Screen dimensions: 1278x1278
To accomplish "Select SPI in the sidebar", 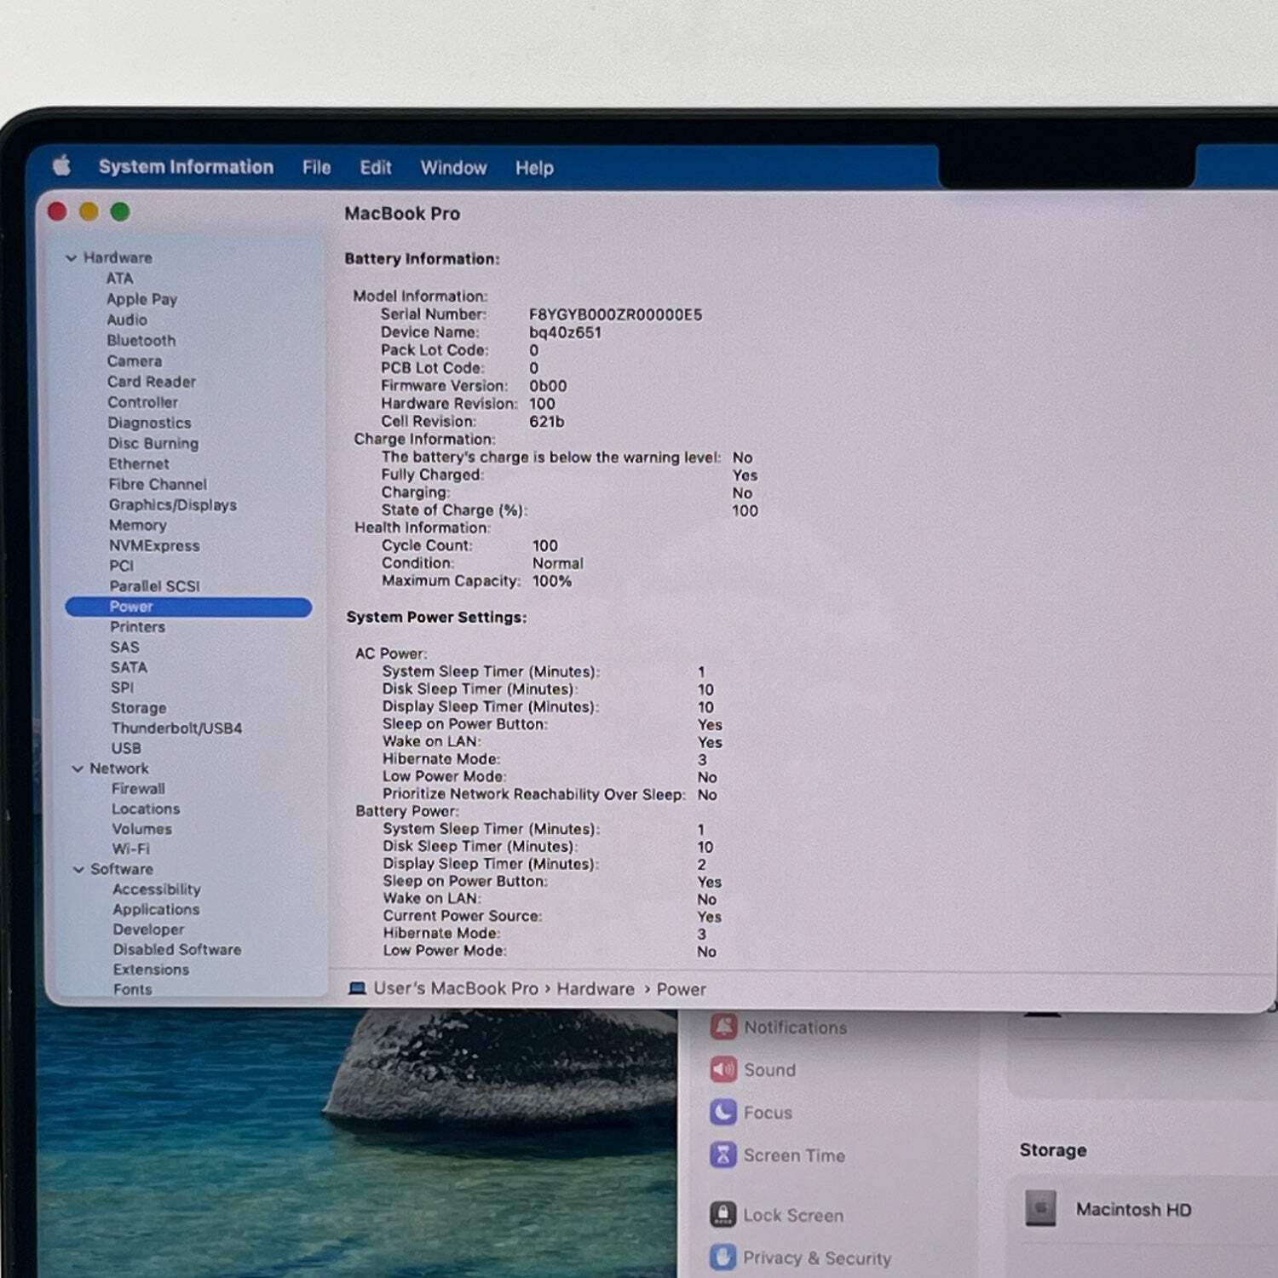I will click(x=122, y=688).
